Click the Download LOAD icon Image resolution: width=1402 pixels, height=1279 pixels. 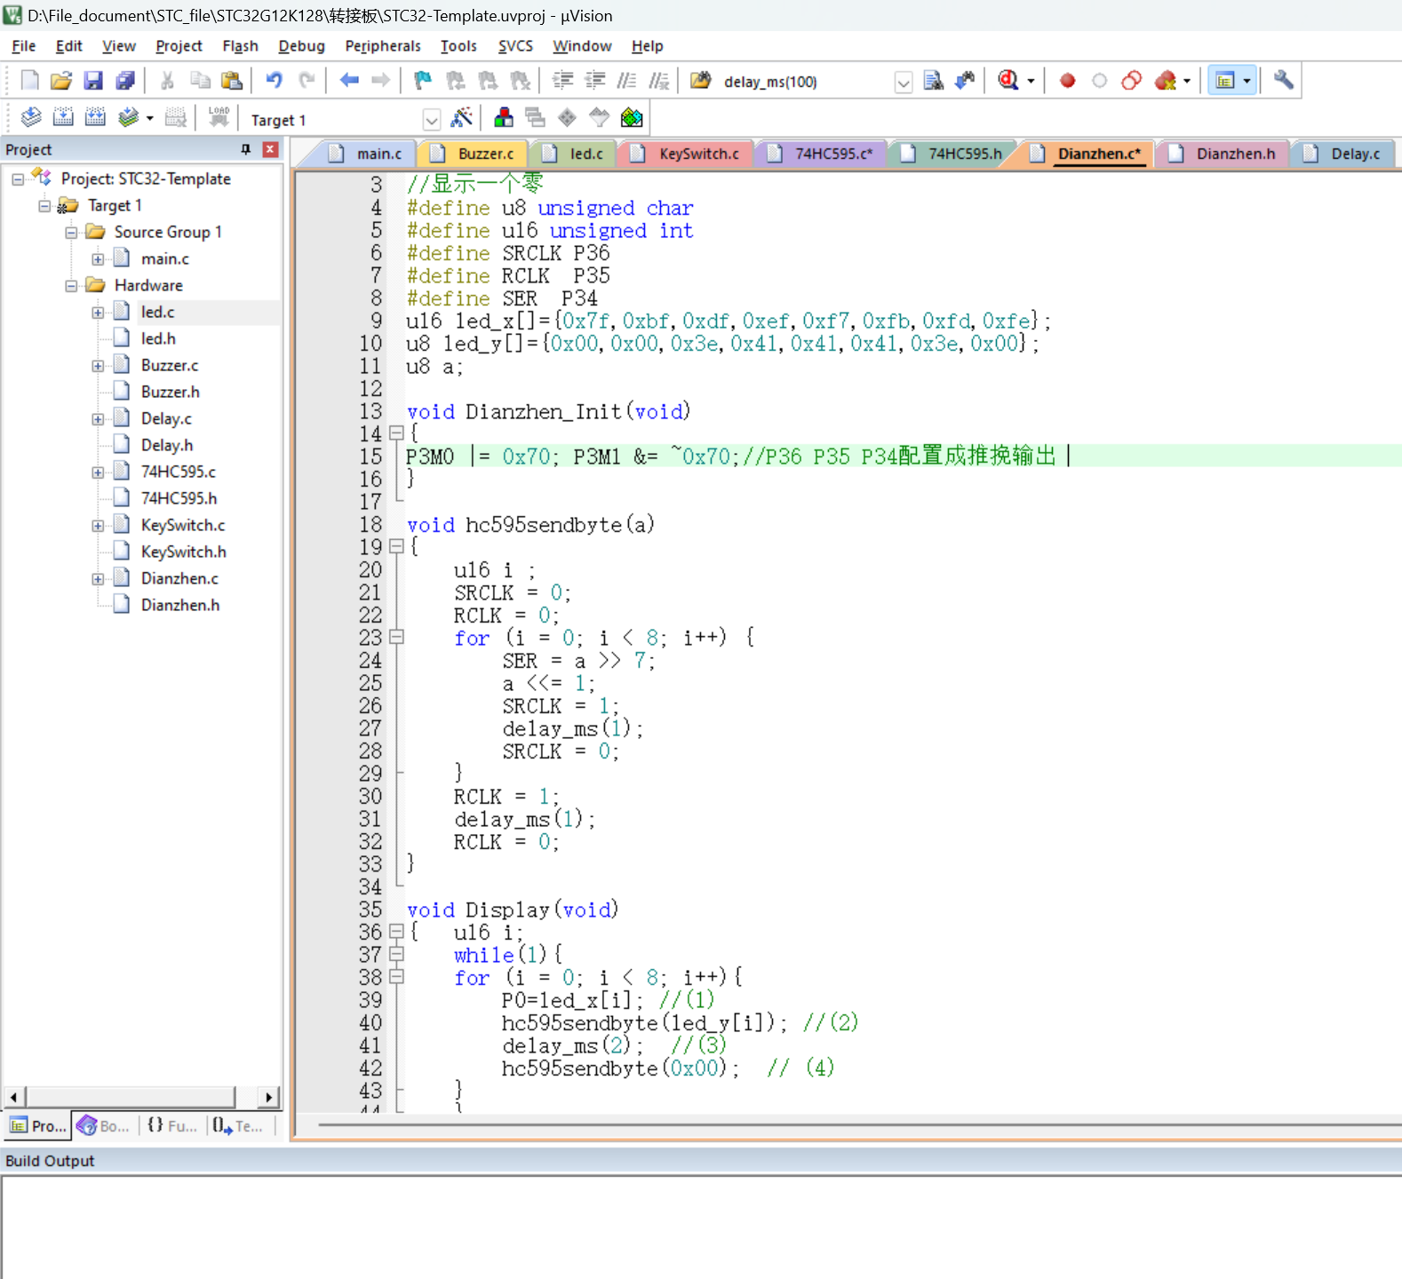coord(219,118)
